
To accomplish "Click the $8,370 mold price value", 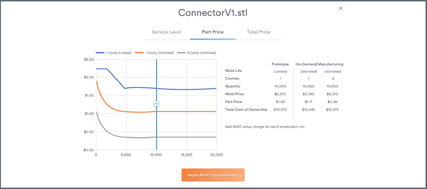I will 333,94.
